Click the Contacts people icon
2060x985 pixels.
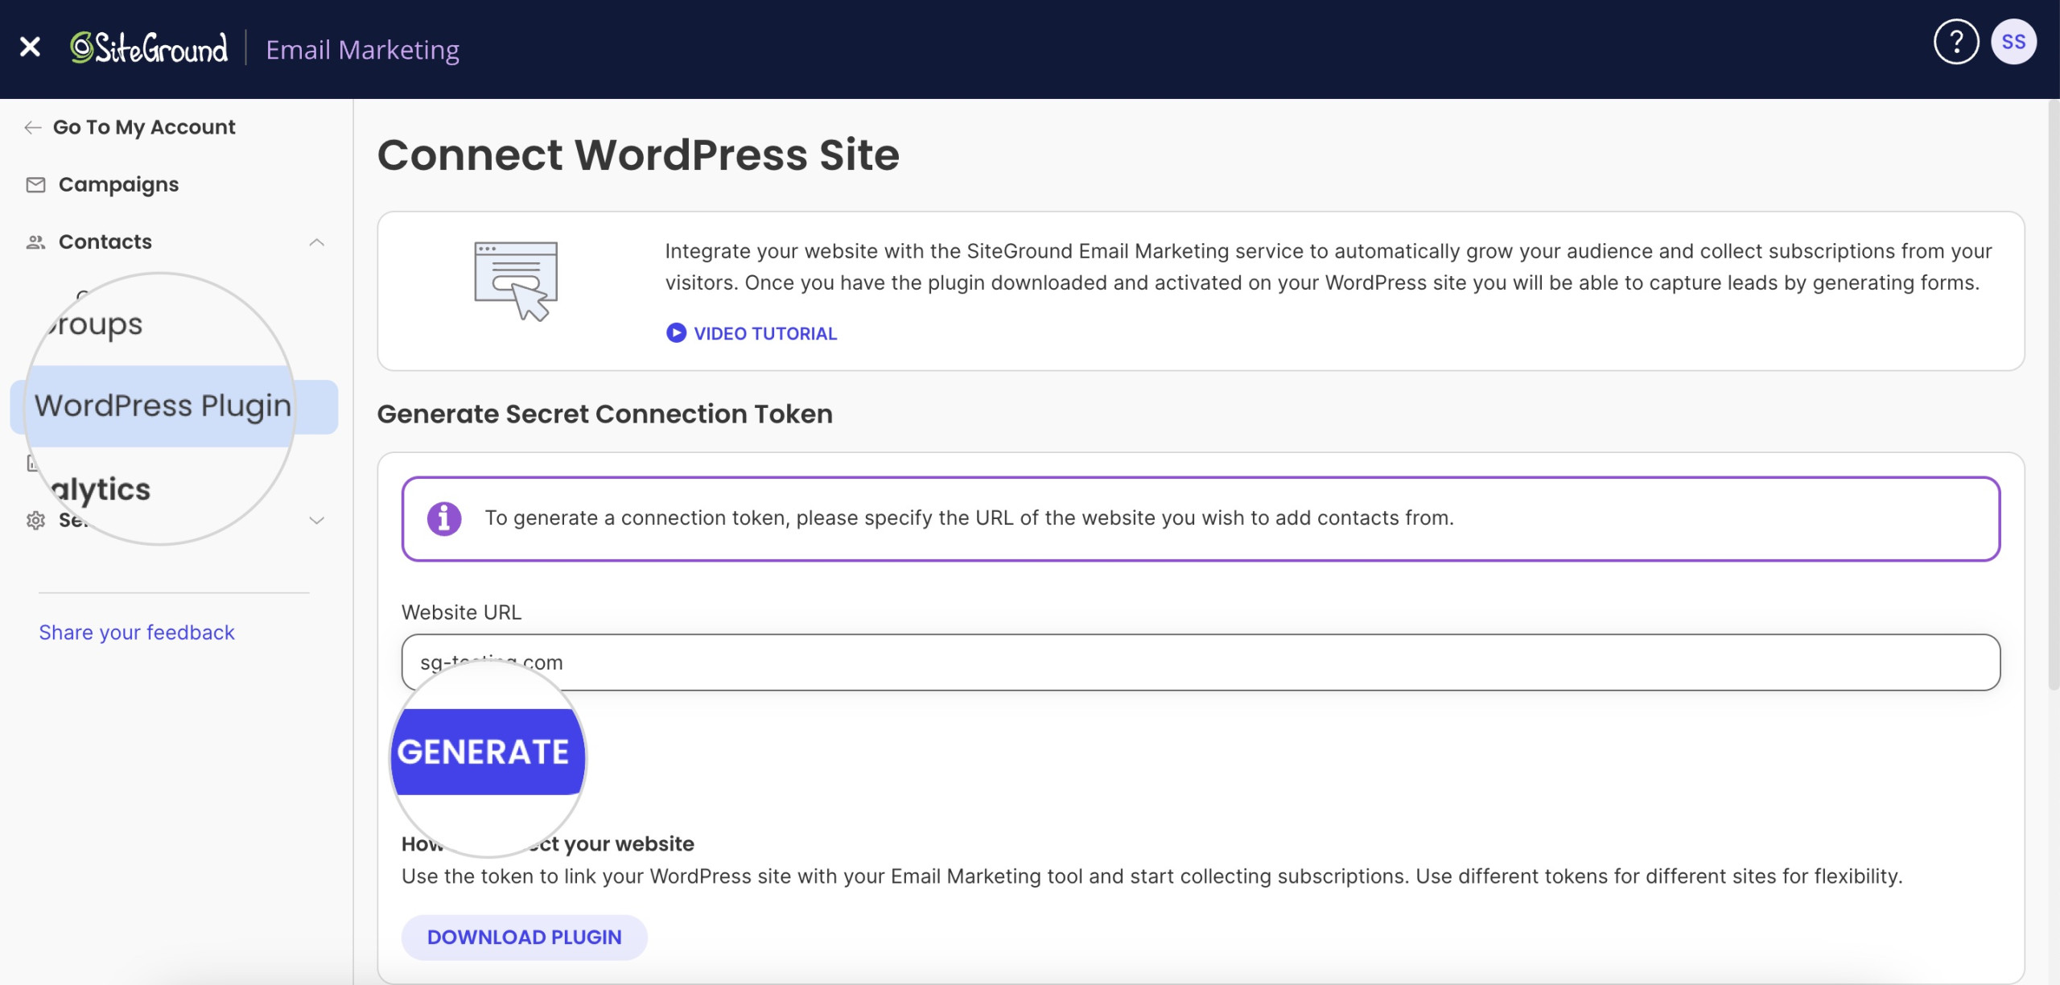coord(35,242)
